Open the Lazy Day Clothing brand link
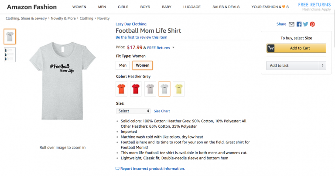This screenshot has height=176, width=335. (131, 24)
